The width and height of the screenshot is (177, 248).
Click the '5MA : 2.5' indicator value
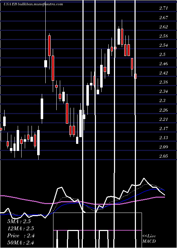[19, 221]
